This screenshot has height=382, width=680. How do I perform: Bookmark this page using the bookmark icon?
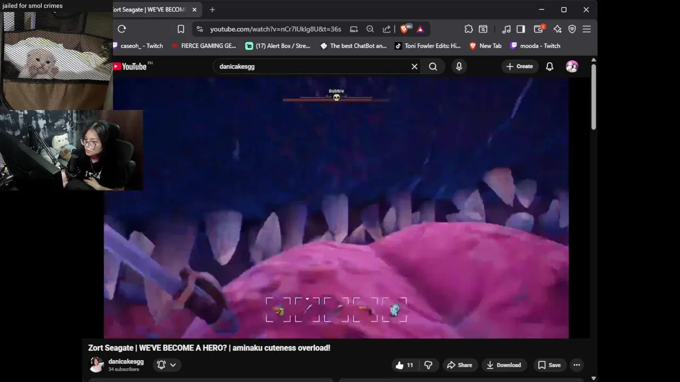tap(181, 29)
